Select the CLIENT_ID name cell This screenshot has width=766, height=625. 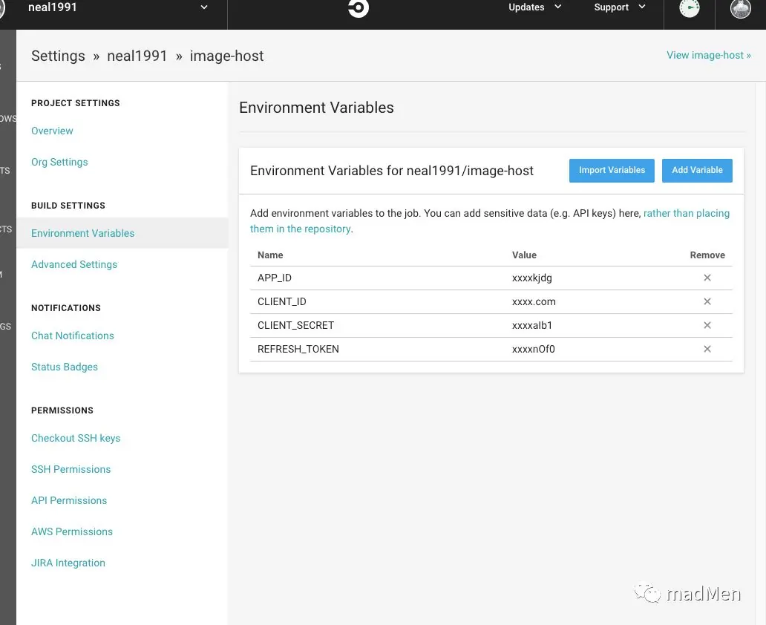tap(282, 301)
